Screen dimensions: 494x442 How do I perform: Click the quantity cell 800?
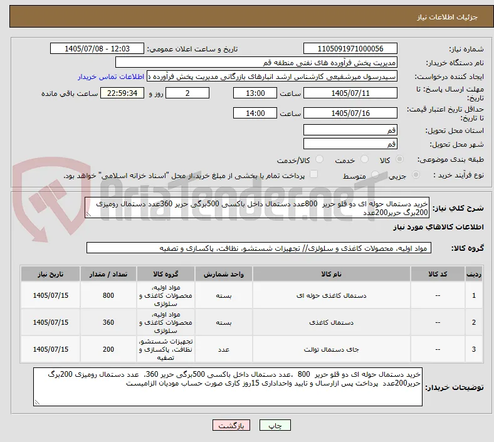click(x=108, y=295)
